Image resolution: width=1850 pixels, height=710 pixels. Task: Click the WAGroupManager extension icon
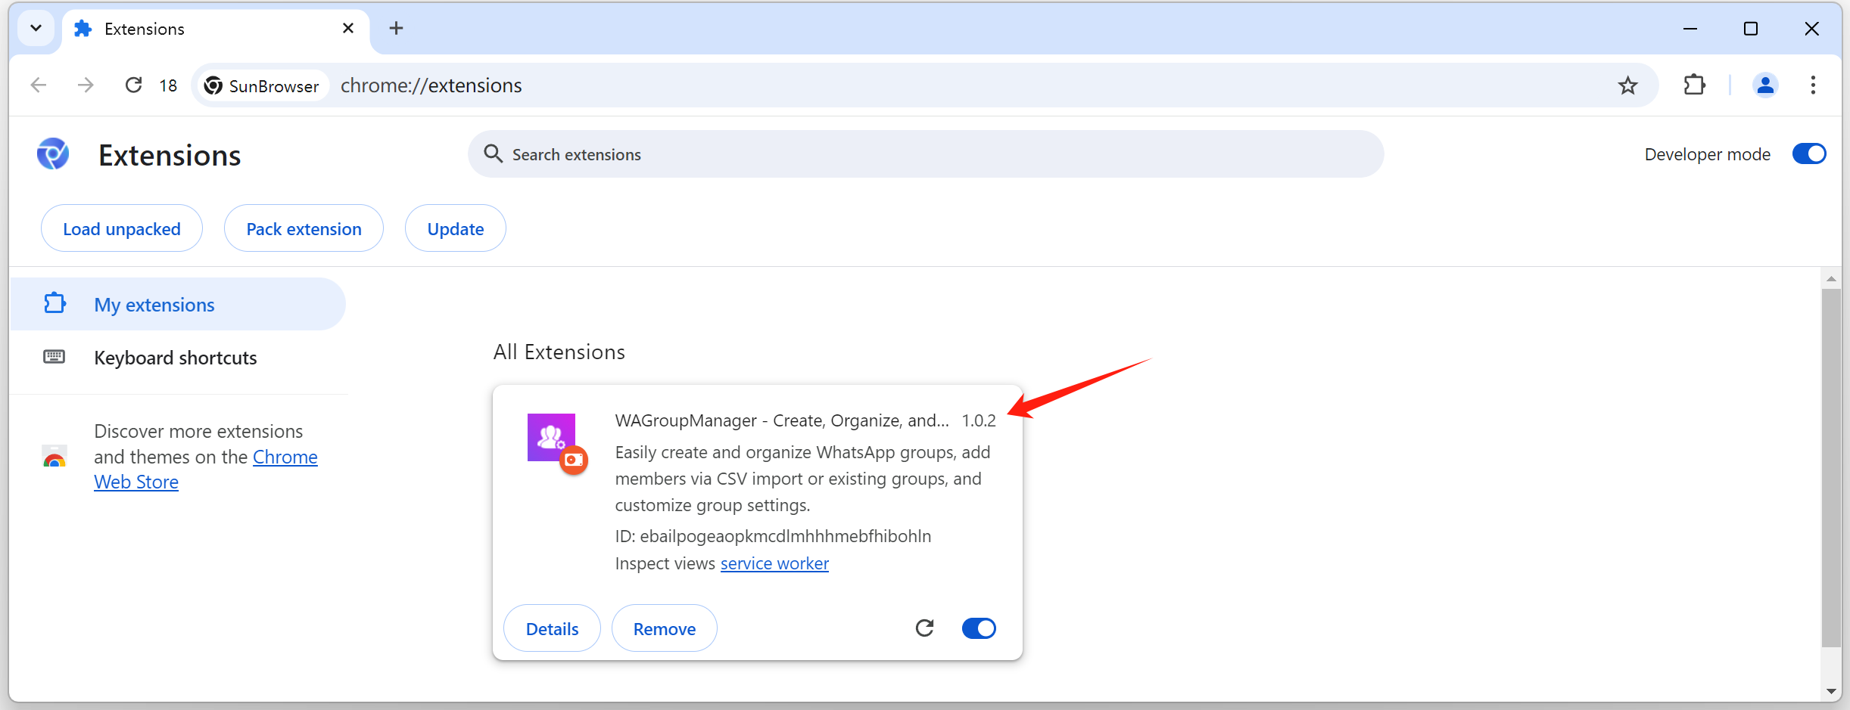coord(552,438)
